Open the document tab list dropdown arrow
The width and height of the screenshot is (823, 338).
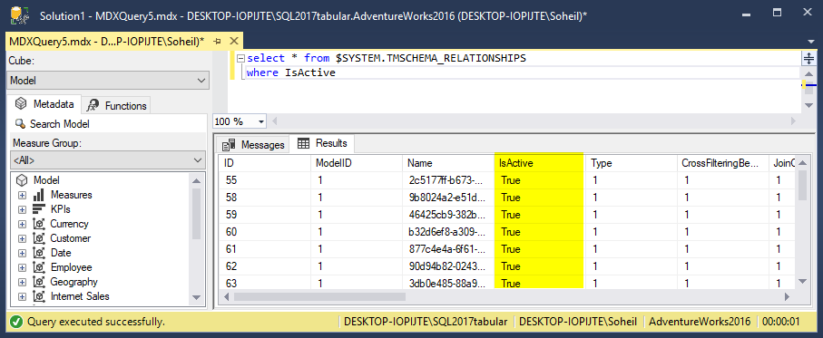(810, 42)
